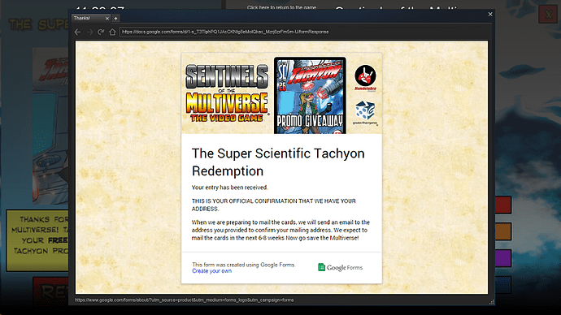Click the Tachyon Promo Giveaway card image
This screenshot has height=315, width=561.
click(311, 95)
